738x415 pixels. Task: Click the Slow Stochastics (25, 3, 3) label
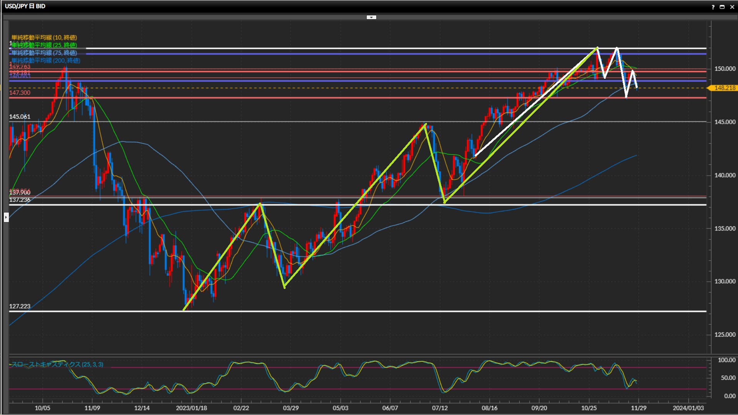pyautogui.click(x=57, y=364)
